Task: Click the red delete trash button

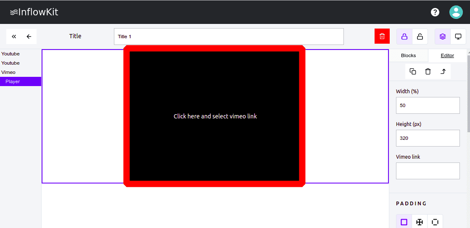Action: tap(382, 36)
